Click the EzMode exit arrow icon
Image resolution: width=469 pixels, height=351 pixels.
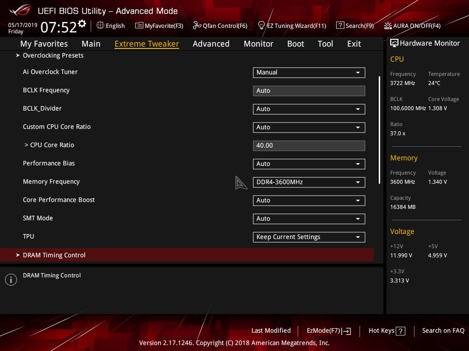346,331
